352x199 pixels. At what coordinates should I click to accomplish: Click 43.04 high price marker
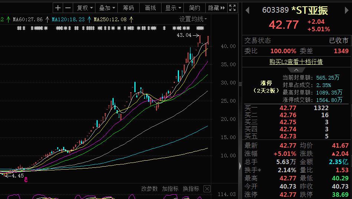pos(184,35)
